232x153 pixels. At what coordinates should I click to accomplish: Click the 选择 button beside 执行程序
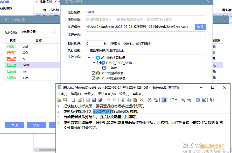coord(200,27)
